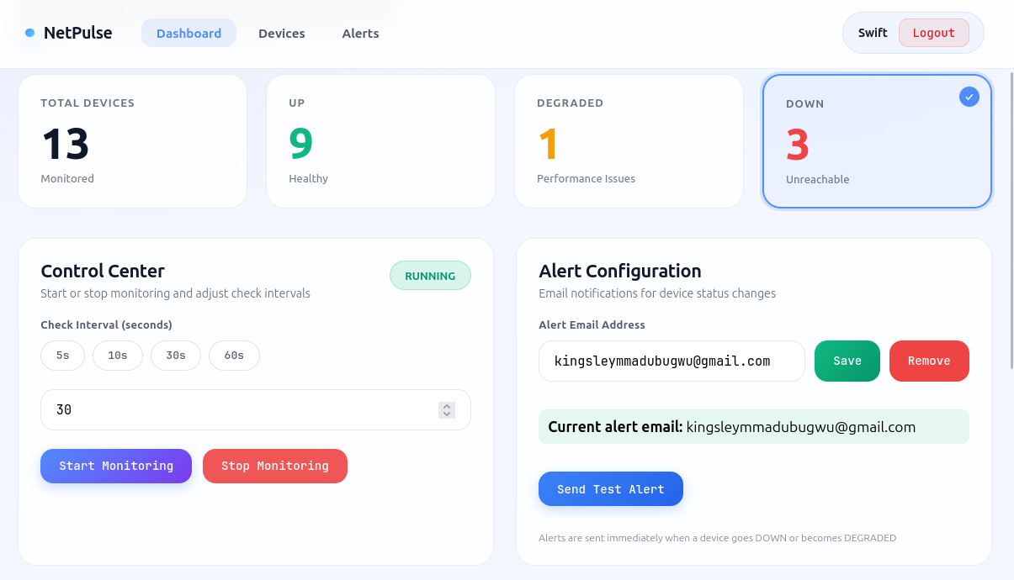1014x580 pixels.
Task: Click Stop Monitoring
Action: tap(275, 466)
